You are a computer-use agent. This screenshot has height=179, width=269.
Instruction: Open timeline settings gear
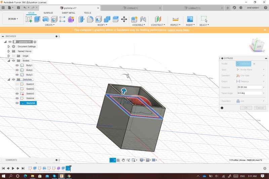point(265,168)
